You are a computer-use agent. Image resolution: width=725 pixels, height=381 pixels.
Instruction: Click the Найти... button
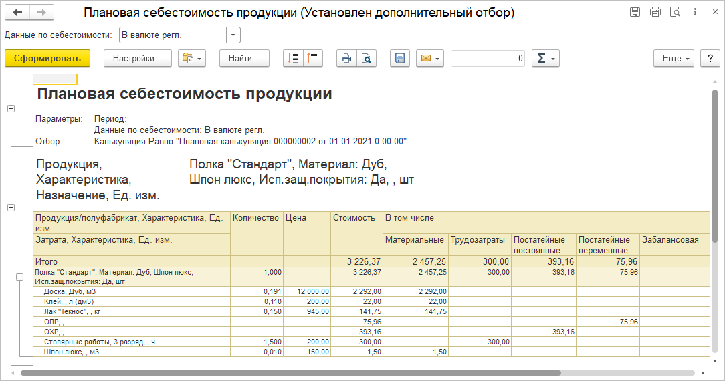click(244, 59)
